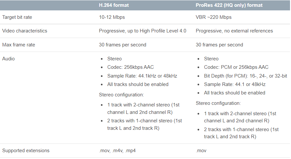Viewport: 291px width, 159px height.
Task: Click 'Stereo configuration:' text under ProRes
Action: 218,103
